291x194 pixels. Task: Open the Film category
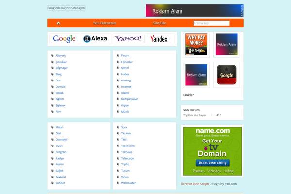pos(58,112)
